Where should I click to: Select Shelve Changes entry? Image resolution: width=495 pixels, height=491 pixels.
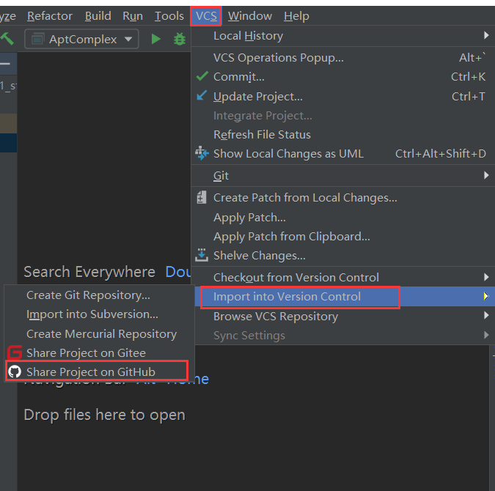point(343,255)
